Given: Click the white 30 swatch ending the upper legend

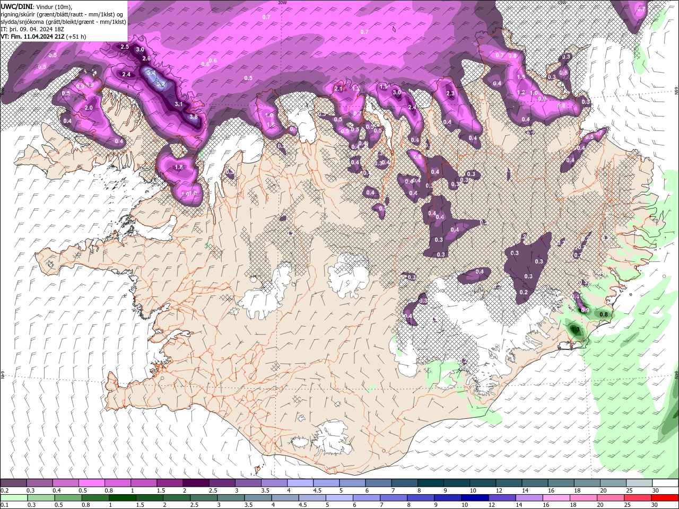Looking at the screenshot, I should tap(666, 483).
